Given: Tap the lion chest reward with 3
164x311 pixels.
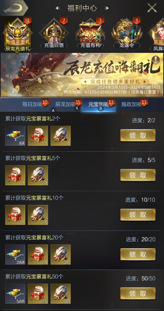Looking at the screenshot, I should [x=15, y=175].
